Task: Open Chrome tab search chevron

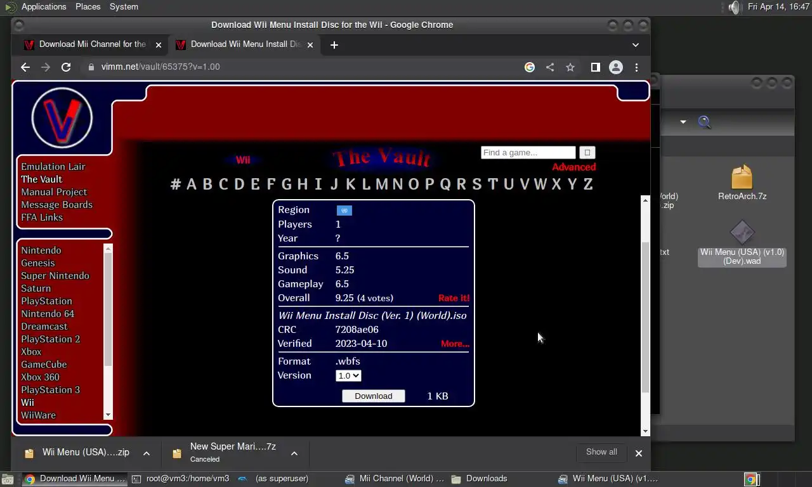Action: [x=636, y=45]
